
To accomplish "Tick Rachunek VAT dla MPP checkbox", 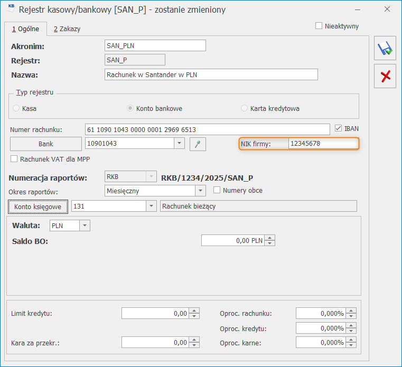I will [14, 158].
